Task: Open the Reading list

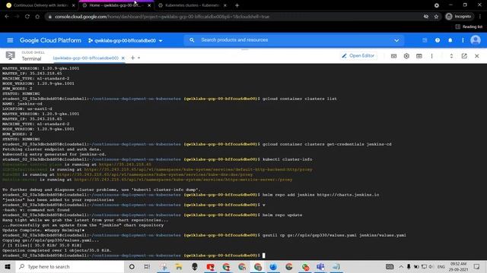Action: coord(469,27)
